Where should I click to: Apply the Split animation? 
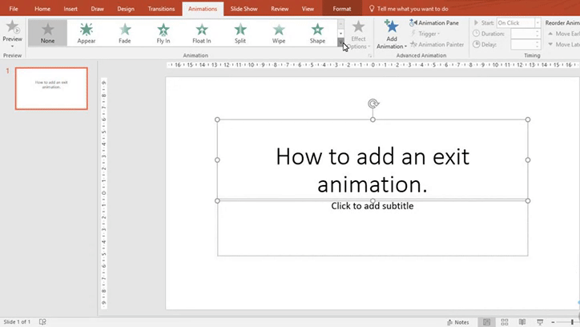point(240,33)
